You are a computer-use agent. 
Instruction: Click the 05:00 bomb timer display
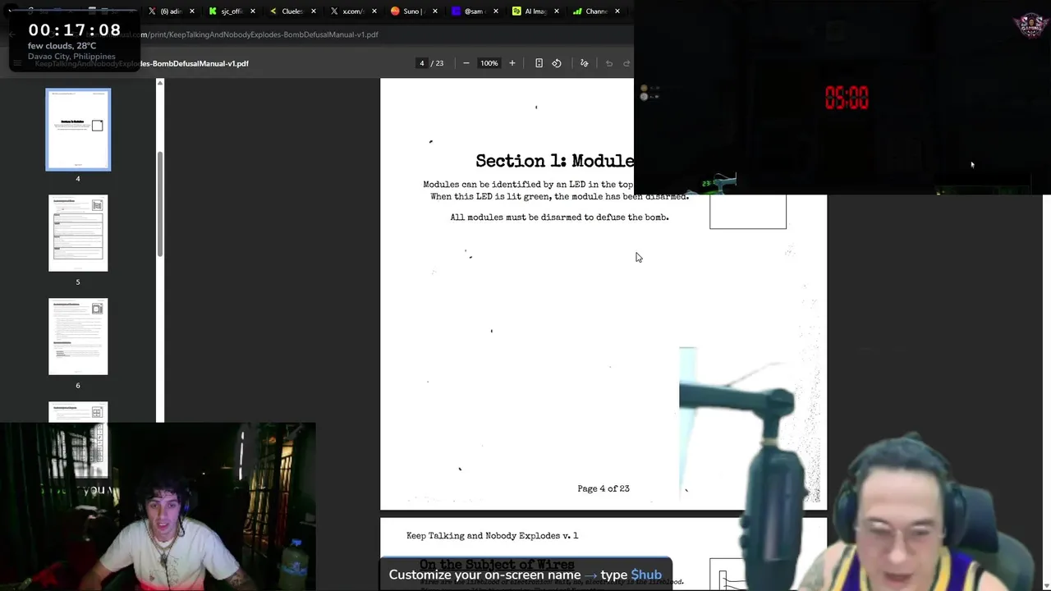point(847,98)
